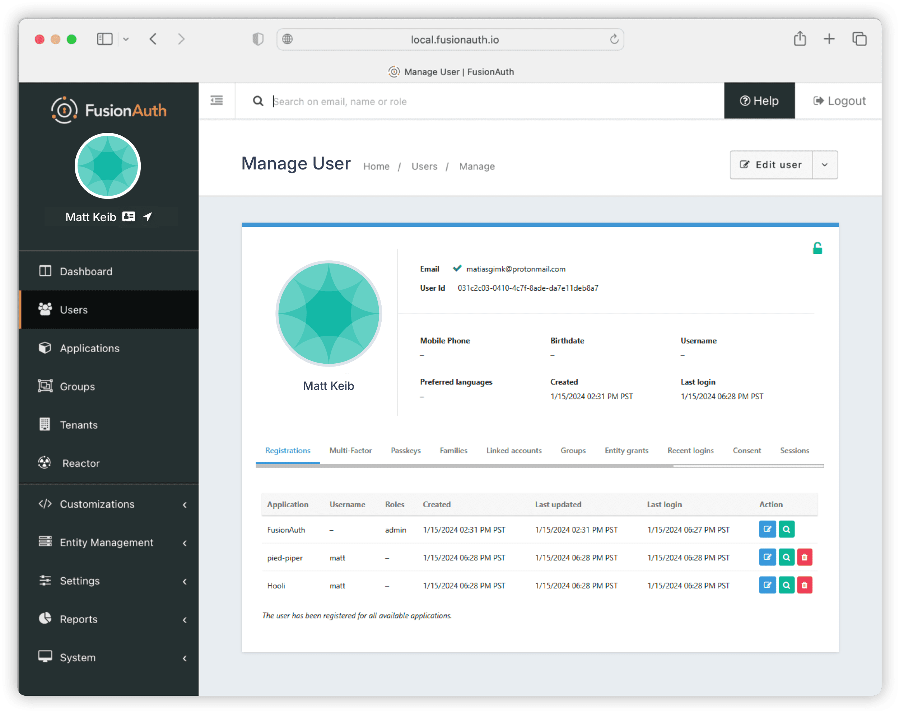Viewport: 899px width, 713px height.
Task: Expand the Reports sidebar menu
Action: click(108, 619)
